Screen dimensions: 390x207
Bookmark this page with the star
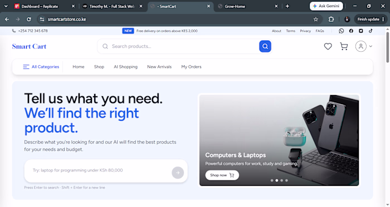(316, 19)
